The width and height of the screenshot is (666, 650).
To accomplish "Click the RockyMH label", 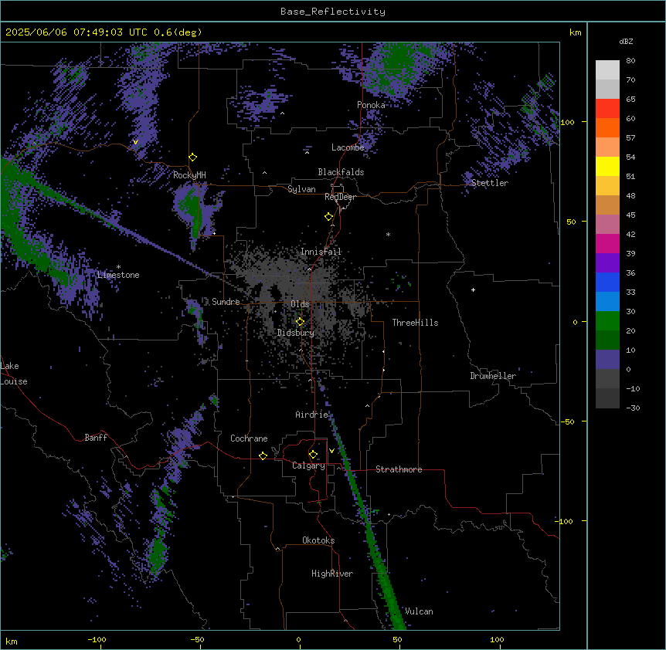I will coord(189,175).
